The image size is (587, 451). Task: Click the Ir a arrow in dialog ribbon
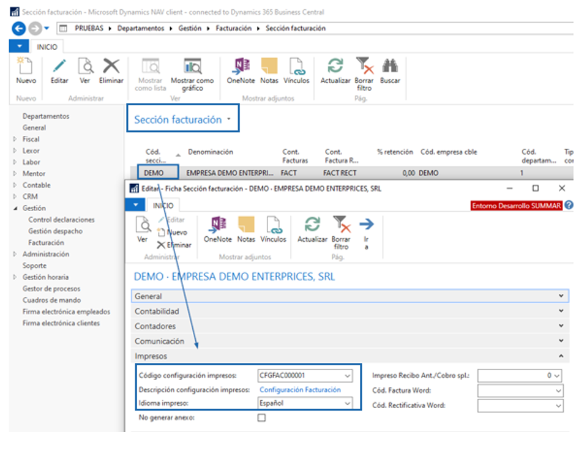(366, 228)
